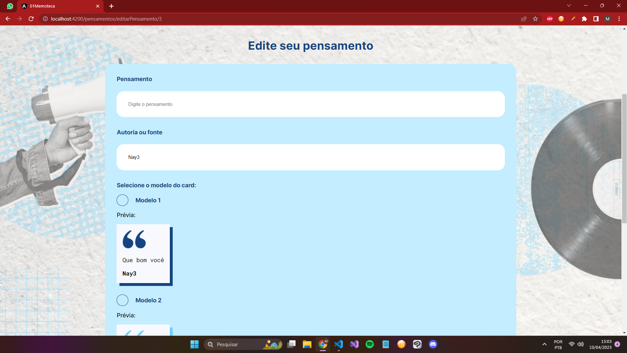Click the Modelo 1 preview card
The height and width of the screenshot is (353, 627).
click(x=144, y=255)
